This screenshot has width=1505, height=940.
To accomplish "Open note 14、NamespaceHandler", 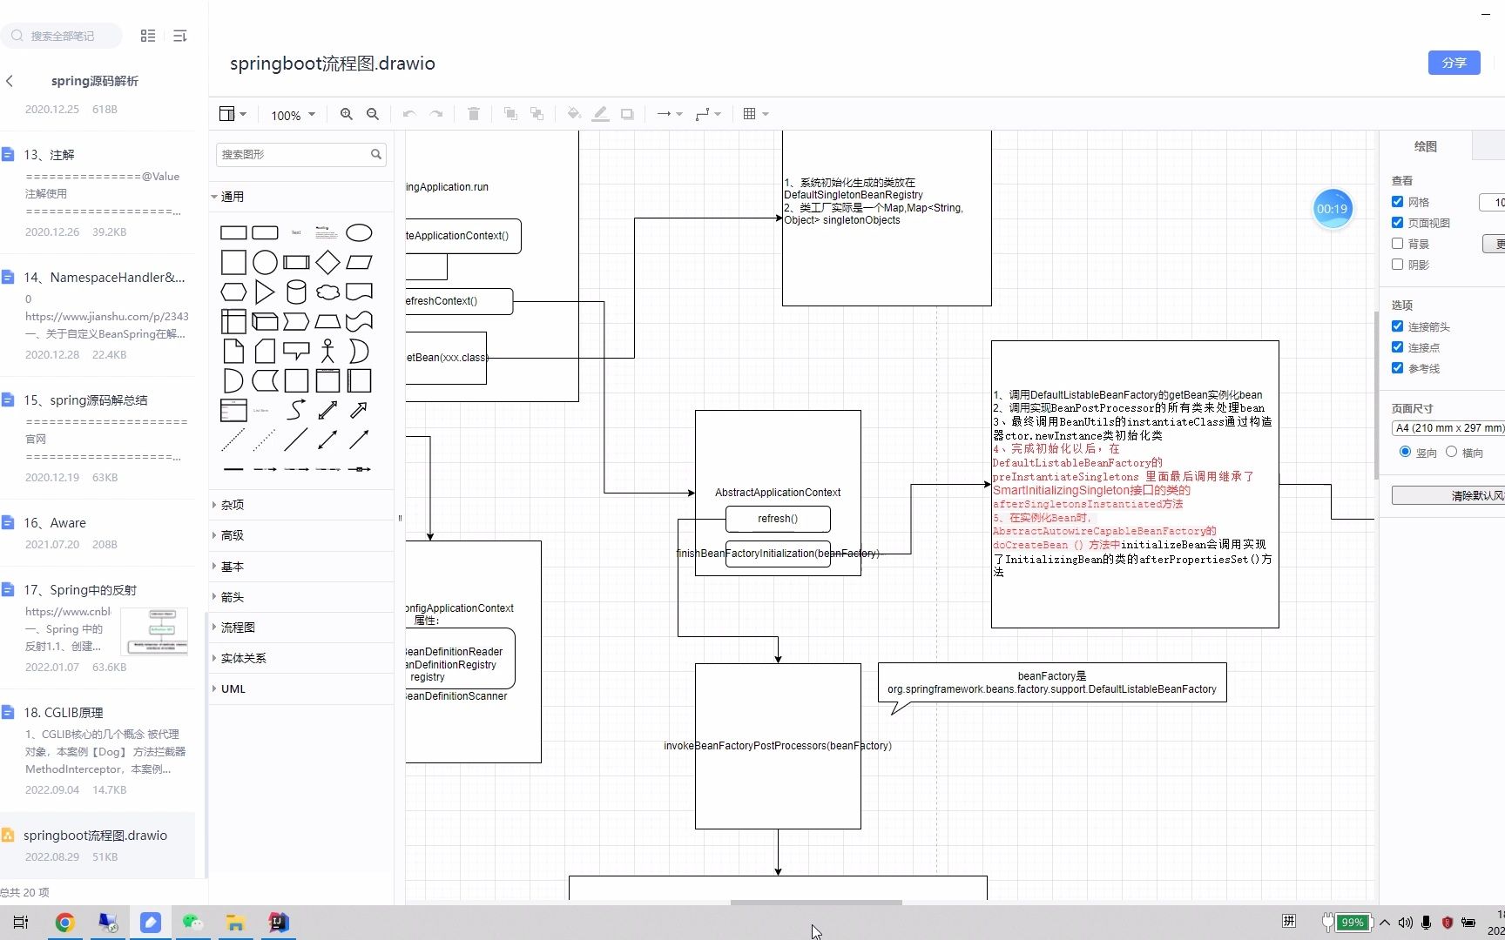I will point(98,316).
